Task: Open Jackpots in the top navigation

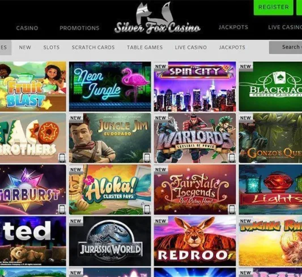Action: [233, 27]
